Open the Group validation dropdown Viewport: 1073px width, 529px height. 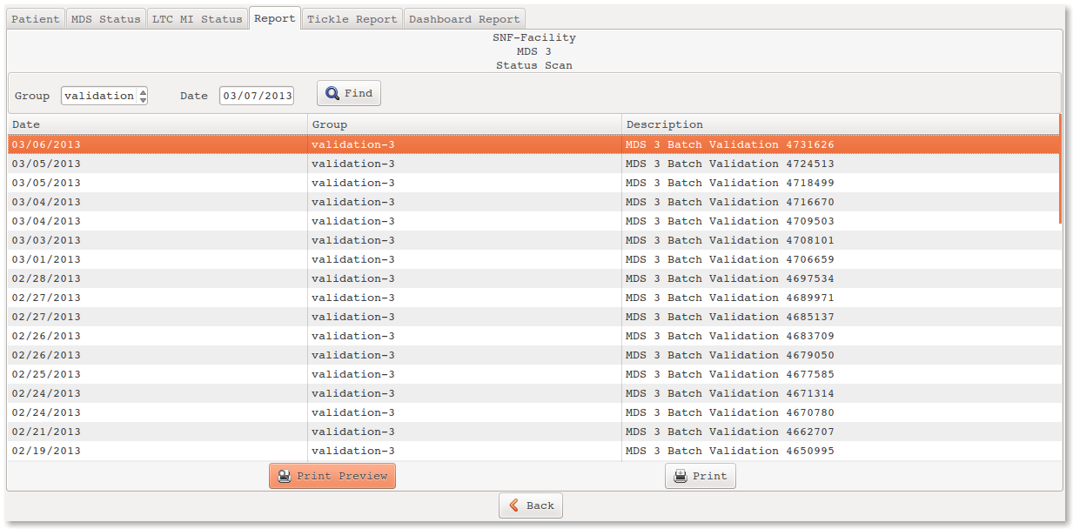pyautogui.click(x=104, y=96)
